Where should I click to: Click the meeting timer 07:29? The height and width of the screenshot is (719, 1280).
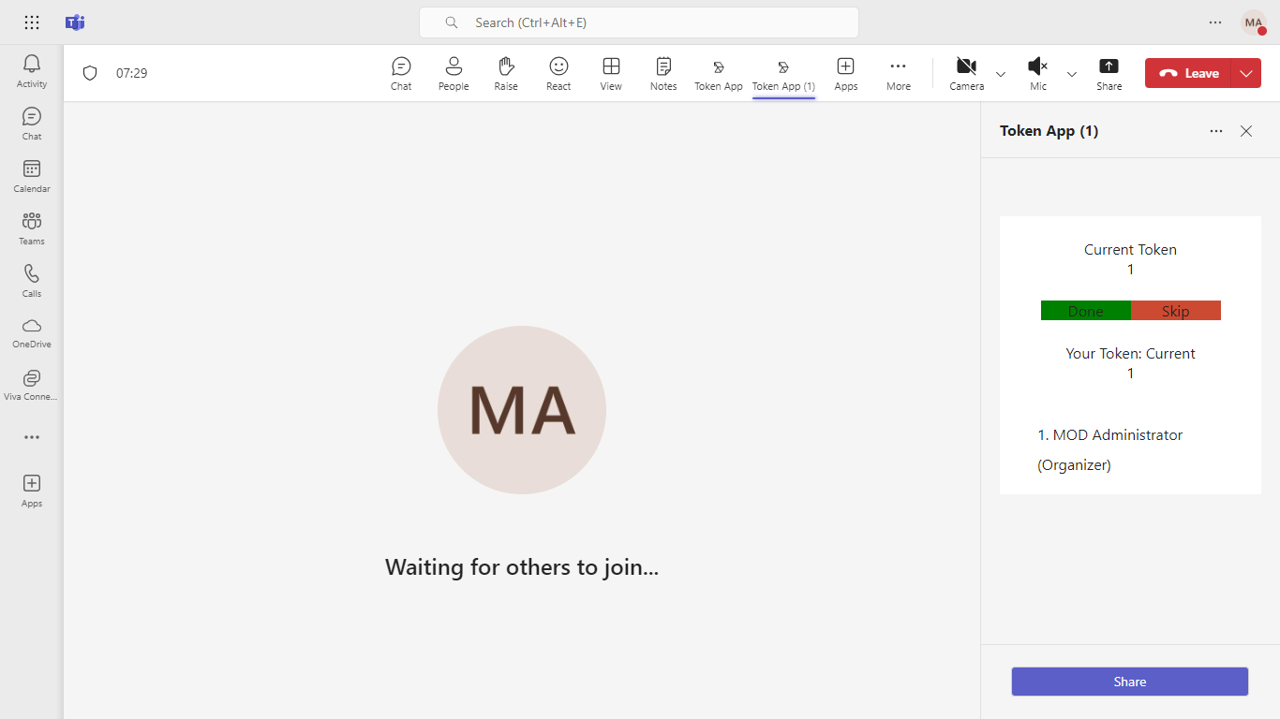[132, 73]
